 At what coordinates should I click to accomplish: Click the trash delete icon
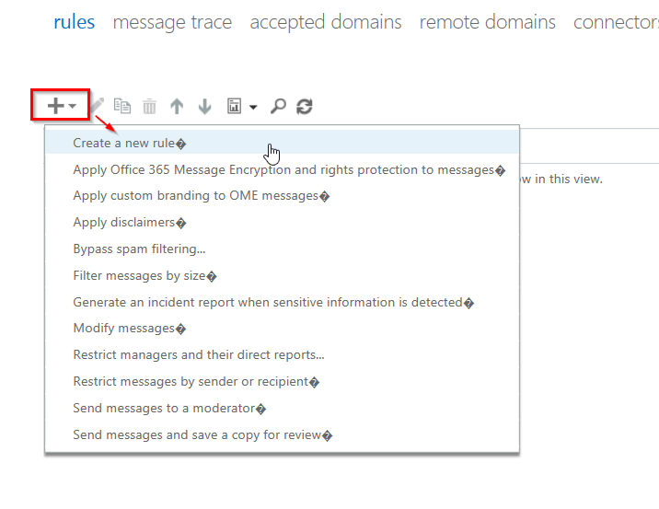pyautogui.click(x=149, y=107)
